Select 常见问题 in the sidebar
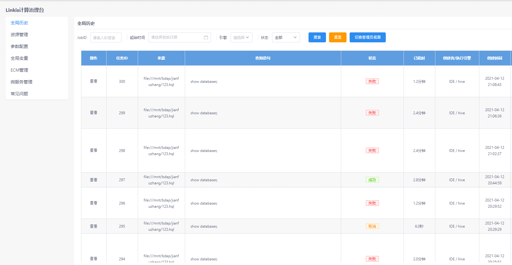 pyautogui.click(x=19, y=94)
